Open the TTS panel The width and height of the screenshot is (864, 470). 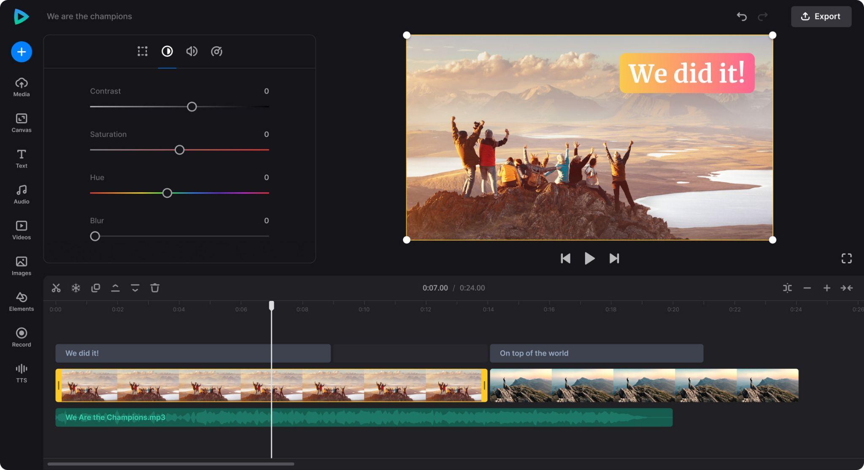pyautogui.click(x=21, y=373)
